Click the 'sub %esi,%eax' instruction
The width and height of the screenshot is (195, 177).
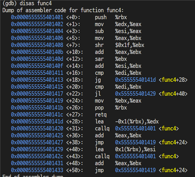point(118,31)
